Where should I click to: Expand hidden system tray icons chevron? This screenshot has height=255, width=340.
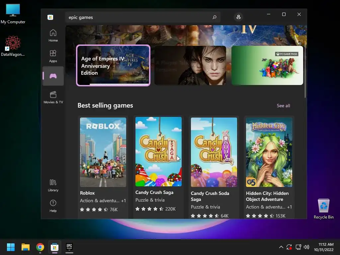coord(281,247)
